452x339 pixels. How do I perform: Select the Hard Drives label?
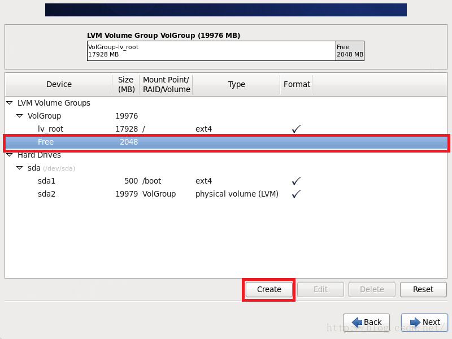tap(39, 155)
